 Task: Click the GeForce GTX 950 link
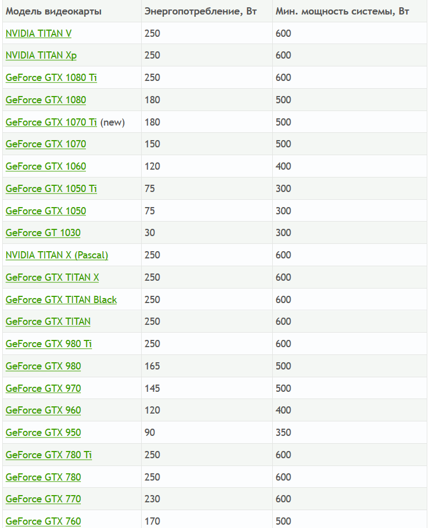click(43, 433)
